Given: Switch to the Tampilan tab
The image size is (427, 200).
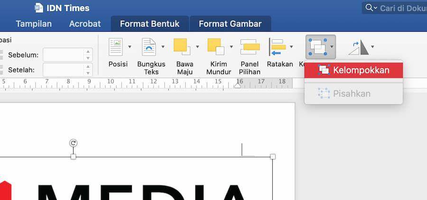Looking at the screenshot, I should point(34,24).
